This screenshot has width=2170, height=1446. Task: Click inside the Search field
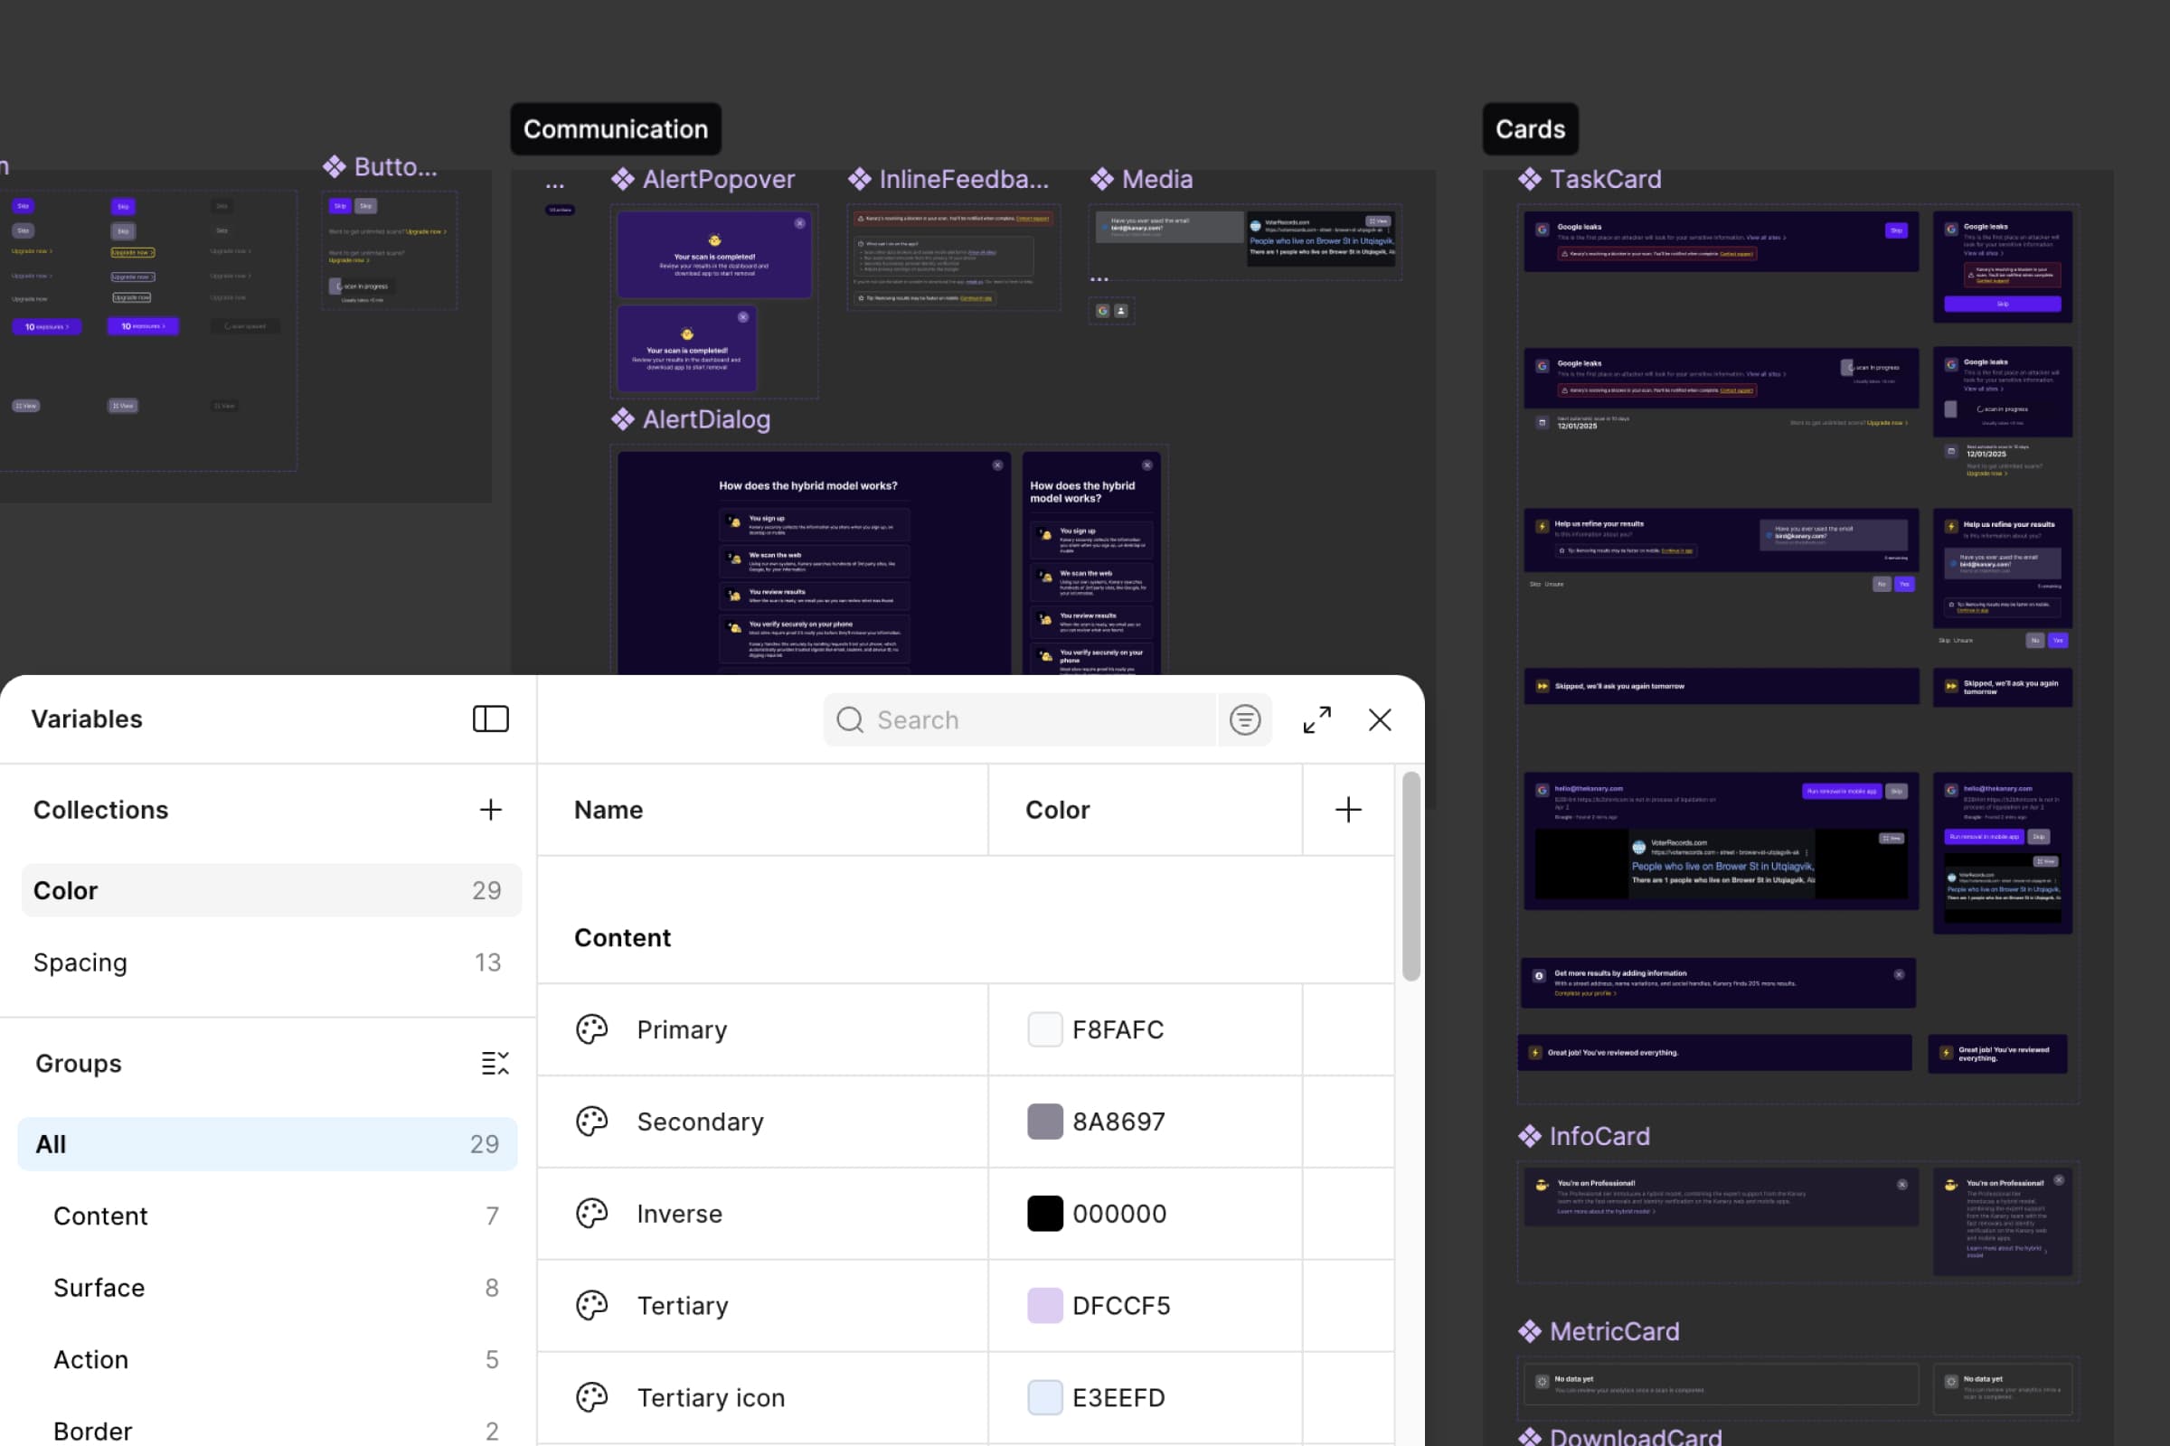(x=1014, y=719)
